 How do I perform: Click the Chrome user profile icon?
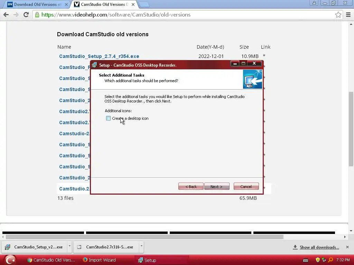314,3
